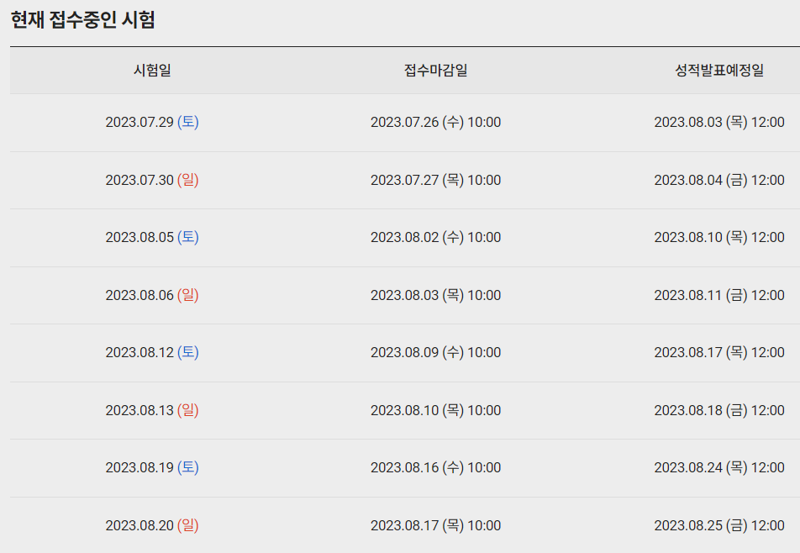Pick the 2023.08.12 (토) exam row
Screen dimensions: 800x553
tap(152, 352)
